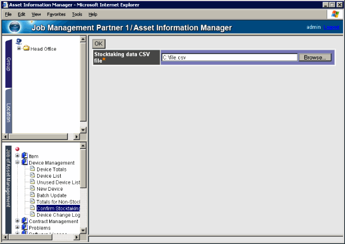
Task: Click the down arrow in the job tree scrollbar
Action: 83,230
